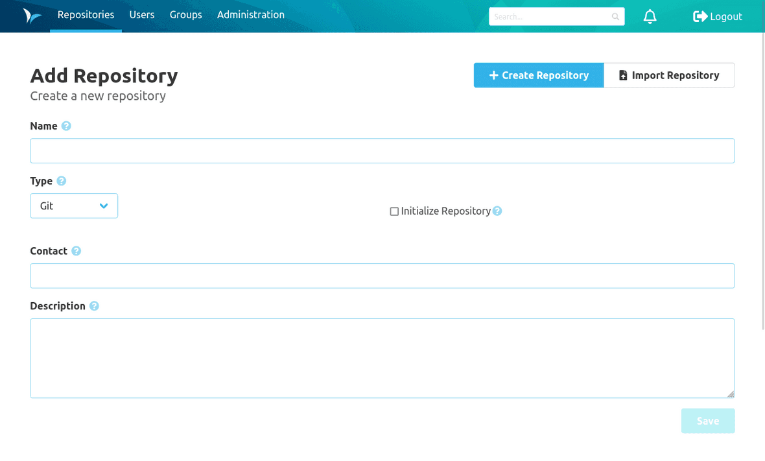The height and width of the screenshot is (461, 765).
Task: Click the Initialize Repository help icon
Action: (497, 211)
